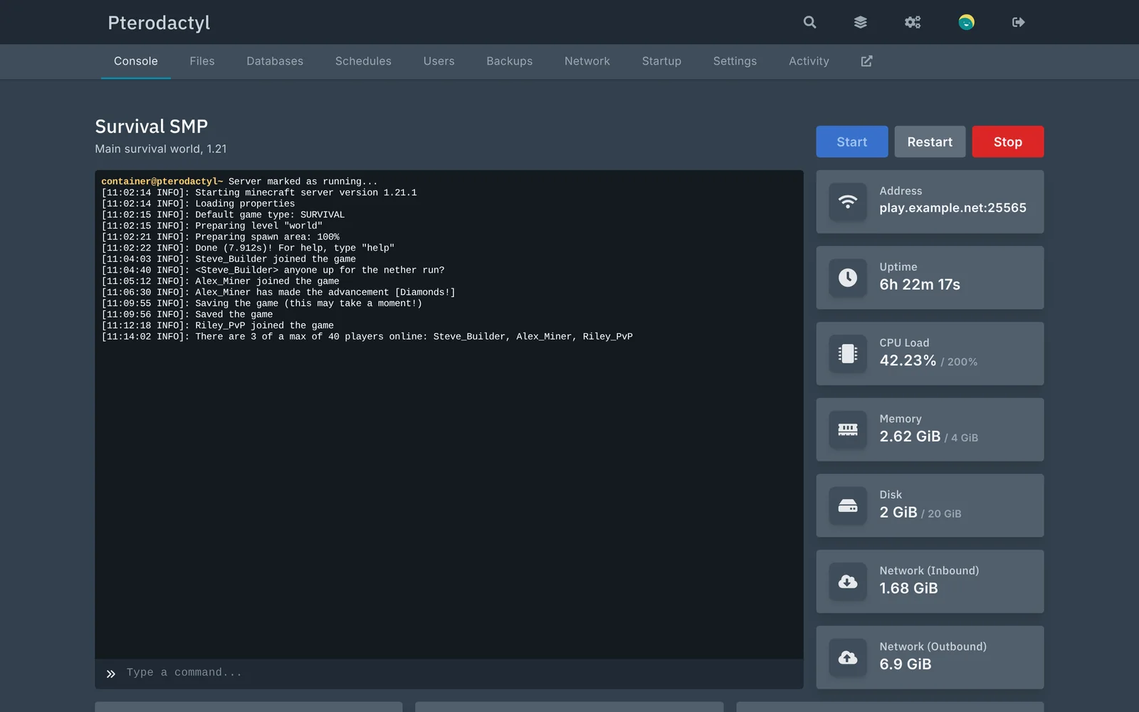Click the Network Outbound cloud upload icon
Viewport: 1139px width, 712px height.
pyautogui.click(x=848, y=658)
